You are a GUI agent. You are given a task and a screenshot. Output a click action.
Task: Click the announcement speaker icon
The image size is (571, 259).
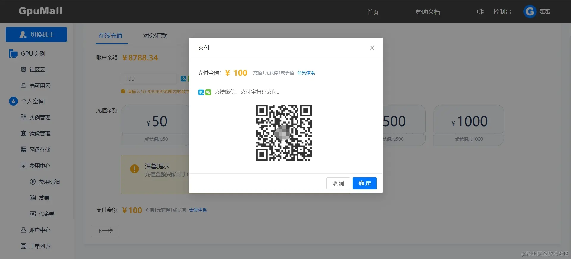tap(480, 12)
